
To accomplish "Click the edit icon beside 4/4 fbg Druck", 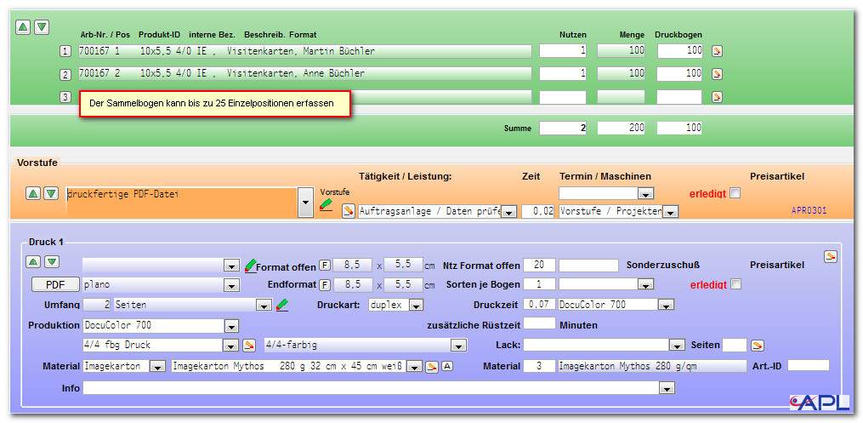I will (x=249, y=346).
